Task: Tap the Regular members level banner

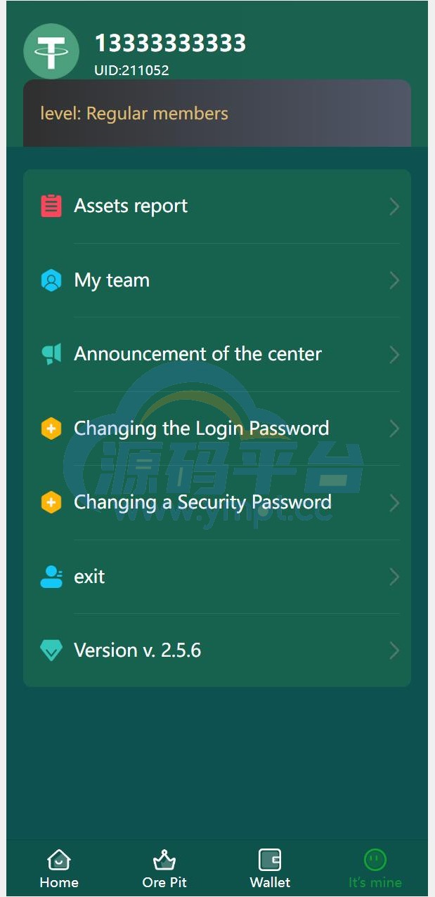Action: (217, 113)
